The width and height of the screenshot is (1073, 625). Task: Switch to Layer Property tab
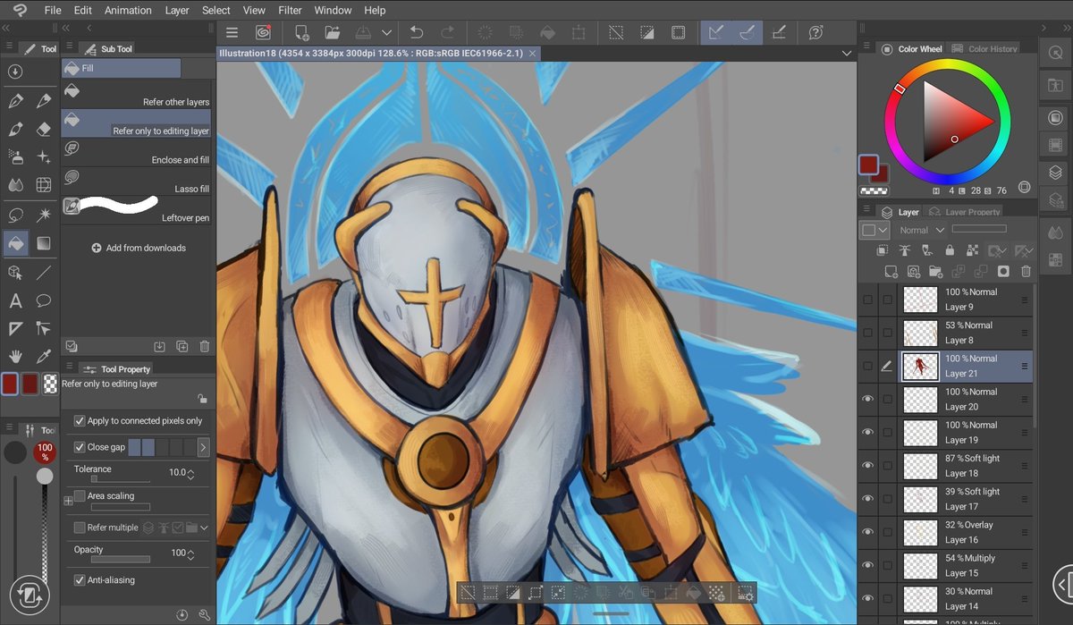966,212
